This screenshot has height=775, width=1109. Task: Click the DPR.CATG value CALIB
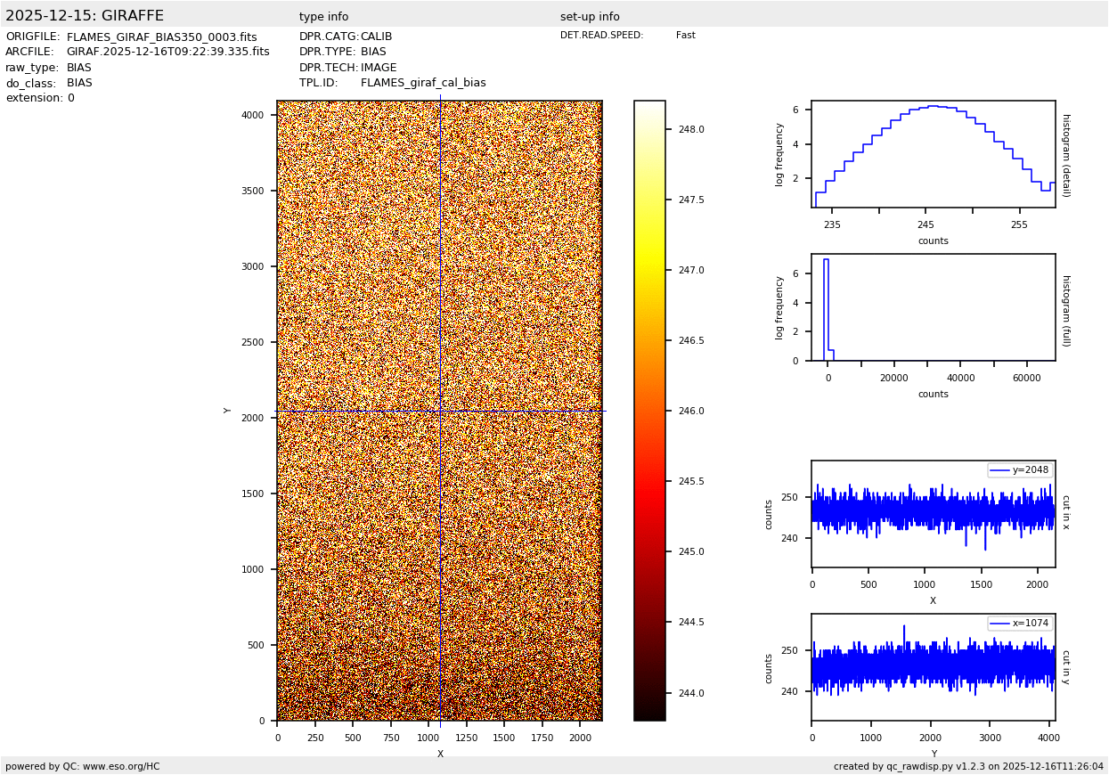coord(376,37)
